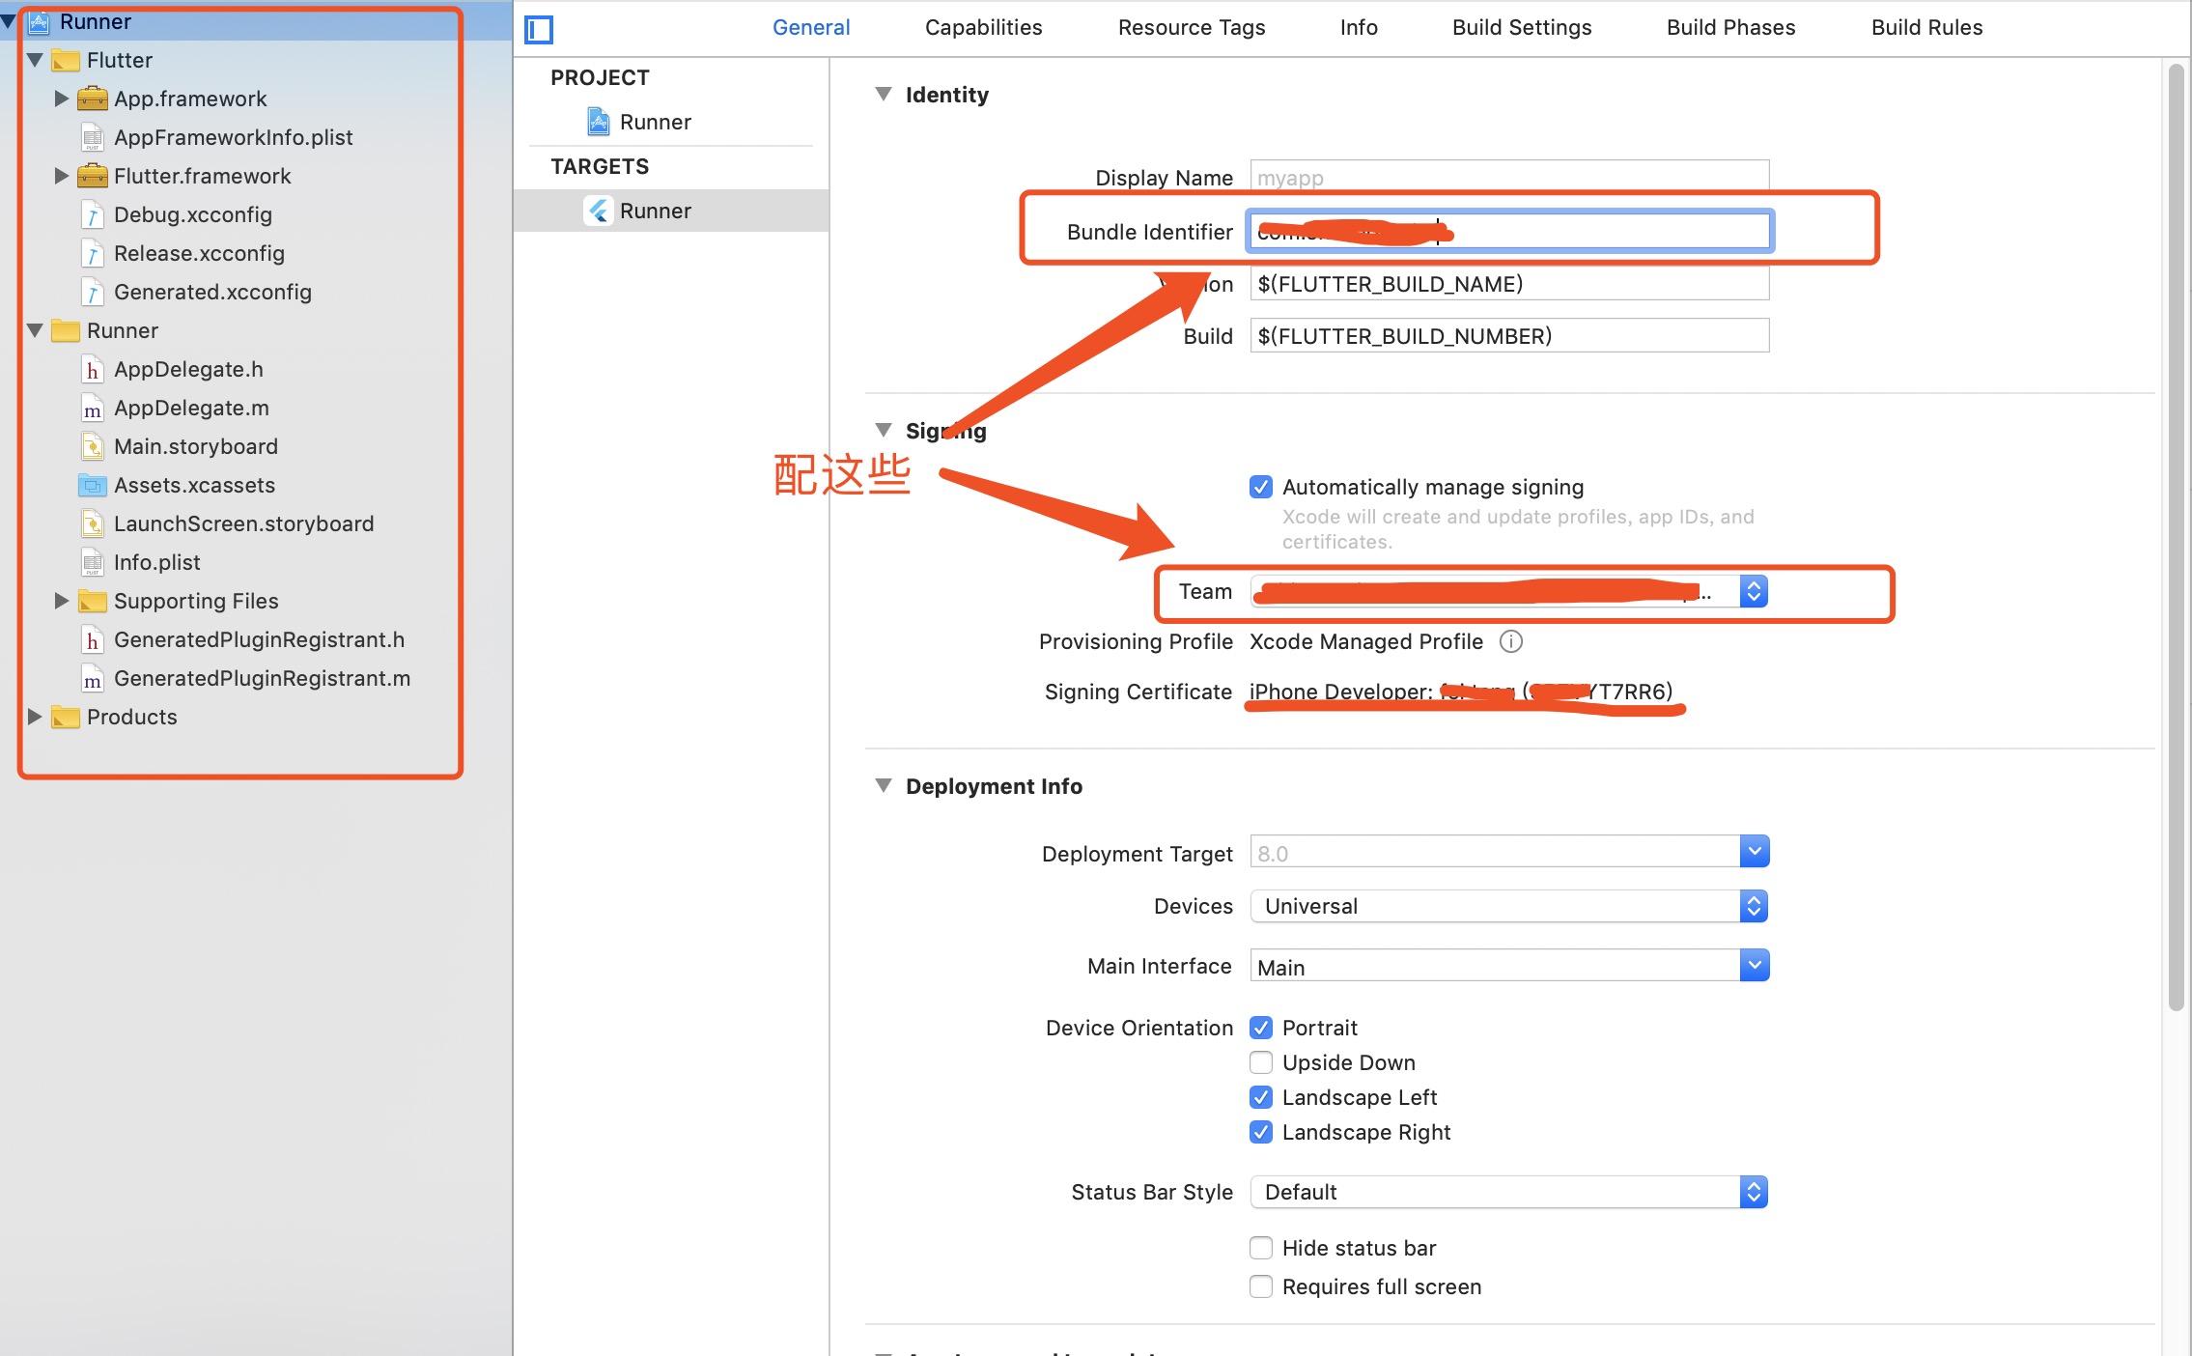The image size is (2192, 1356).
Task: Click the Flutter icon on the Runner target
Action: [599, 211]
